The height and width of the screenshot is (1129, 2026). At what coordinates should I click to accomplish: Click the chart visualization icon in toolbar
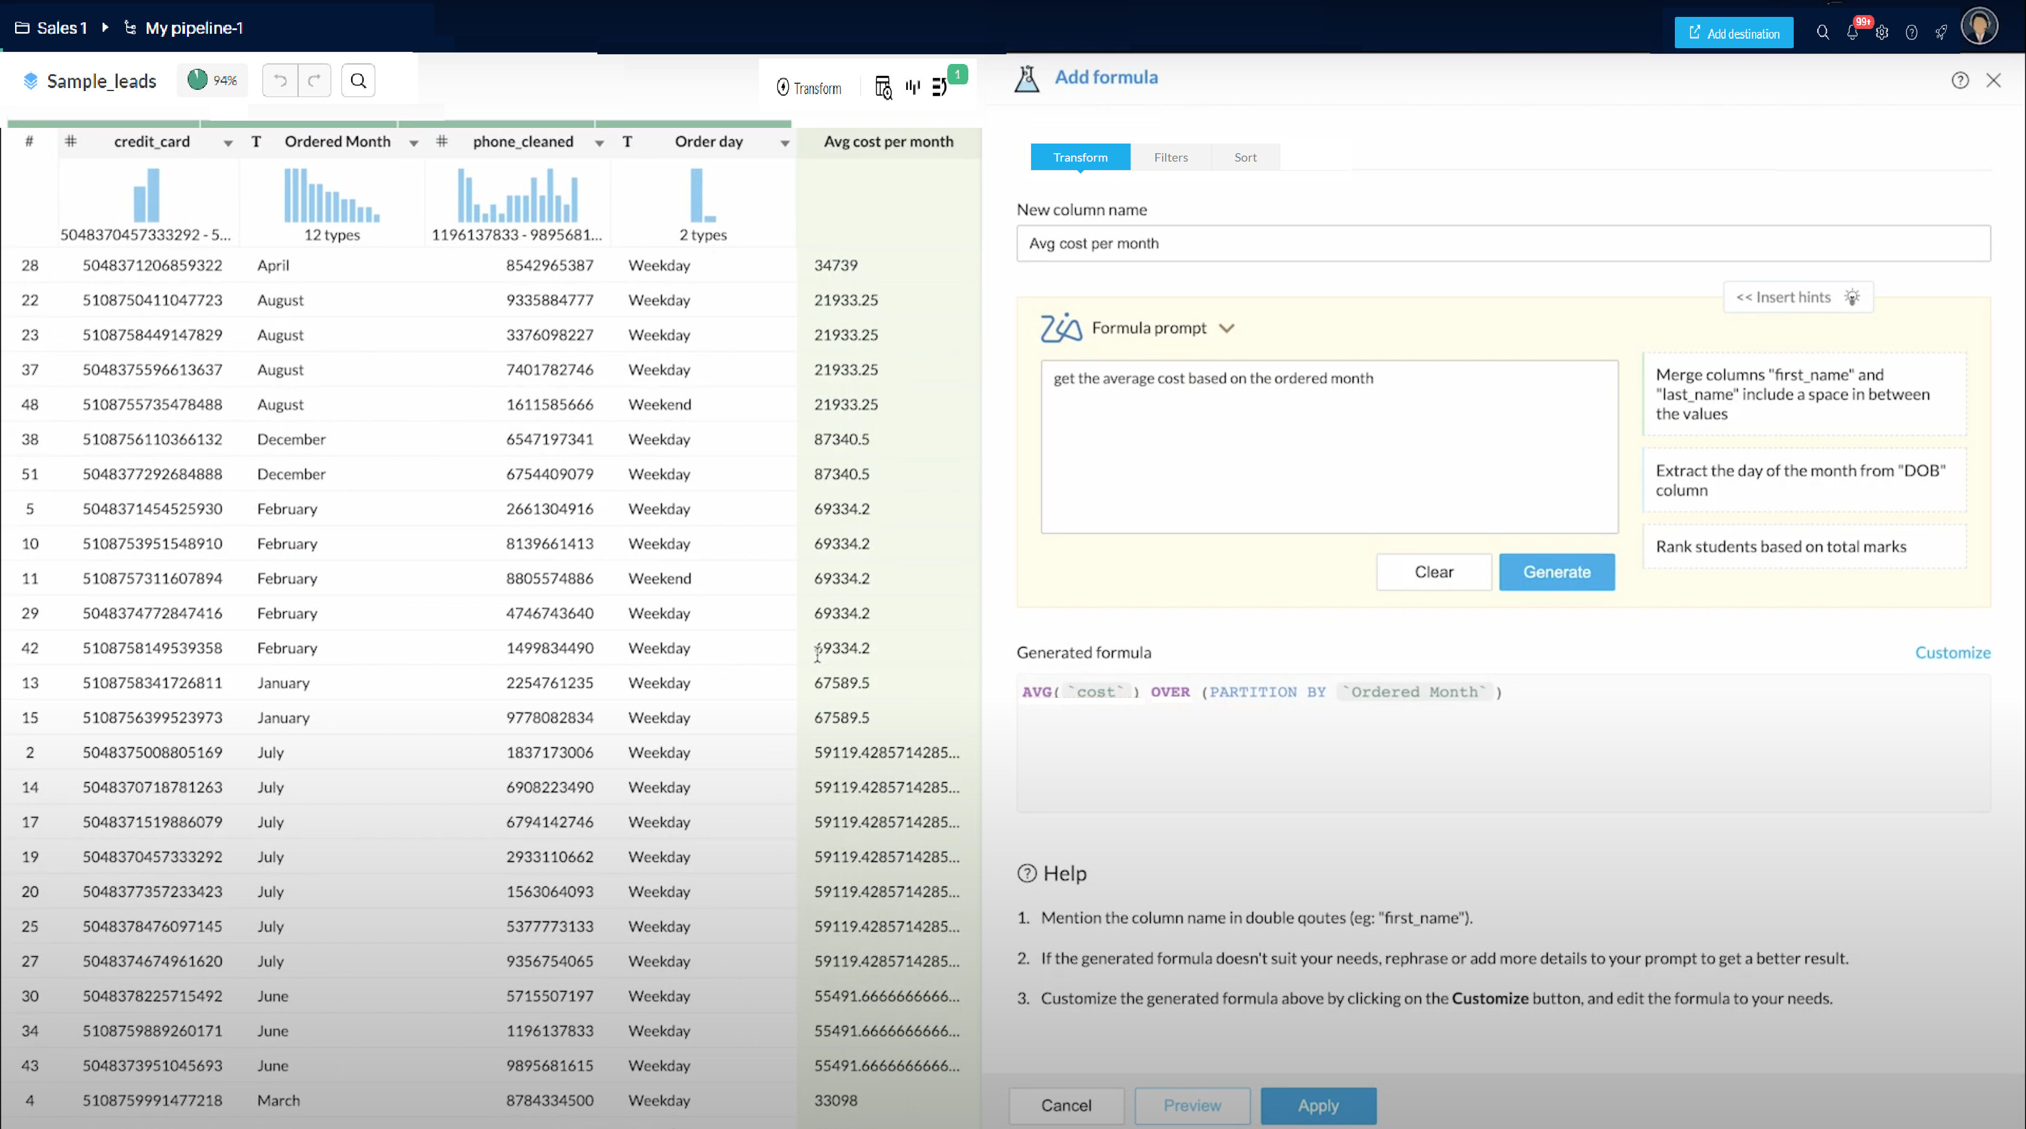912,87
